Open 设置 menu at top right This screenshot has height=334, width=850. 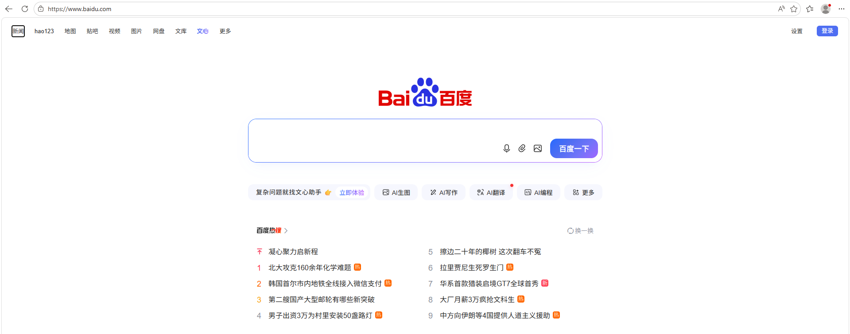point(797,31)
